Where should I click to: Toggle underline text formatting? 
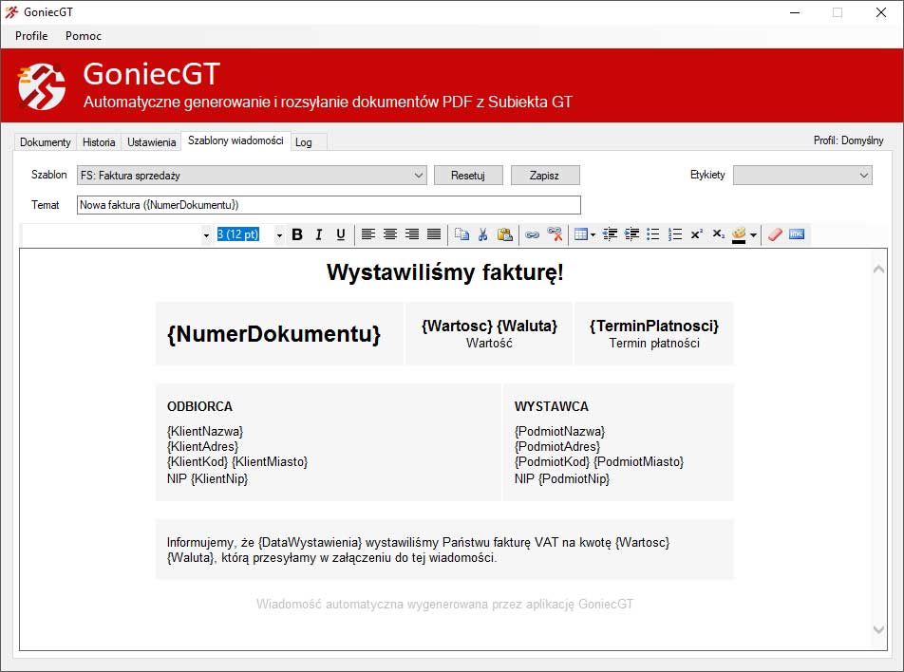(341, 234)
